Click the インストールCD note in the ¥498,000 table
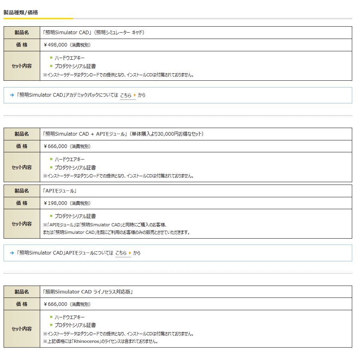This screenshot has width=357, height=350. point(118,75)
